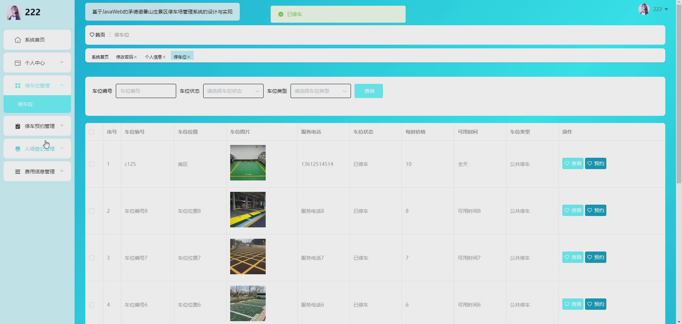This screenshot has height=324, width=682.
Task: Check the row checkbox for 车位编号7
Action: pos(92,258)
